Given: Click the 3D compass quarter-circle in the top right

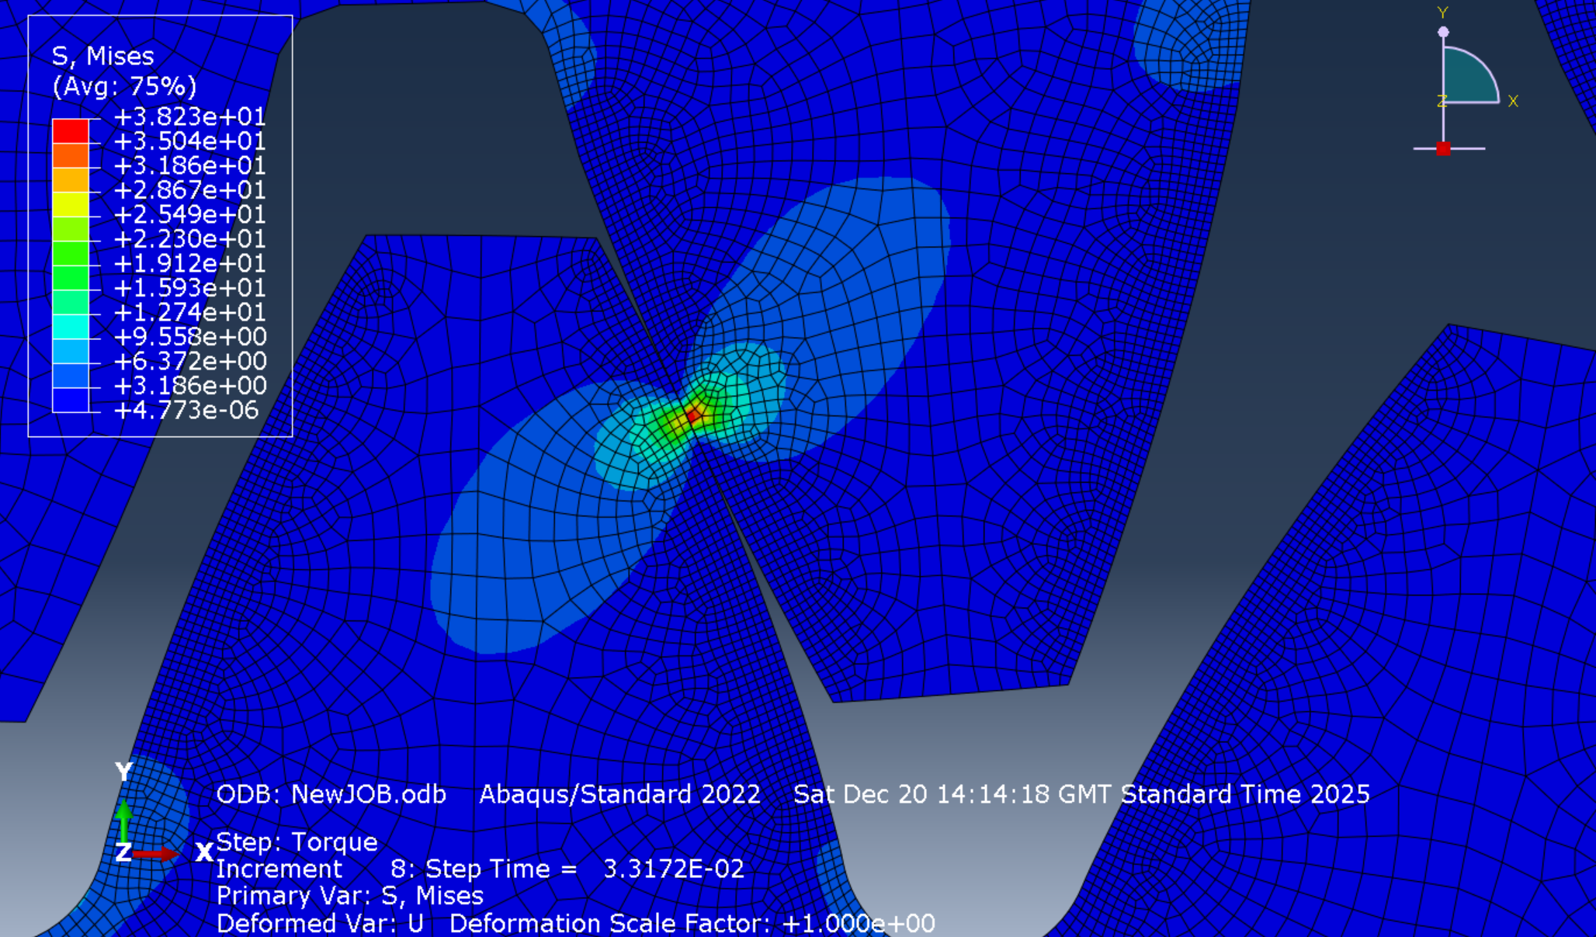Looking at the screenshot, I should click(1469, 76).
